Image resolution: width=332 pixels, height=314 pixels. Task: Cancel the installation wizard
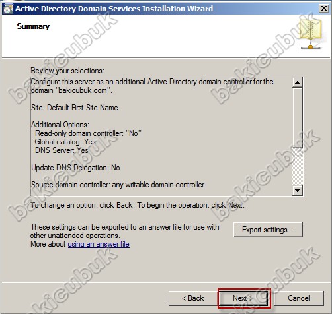click(x=299, y=298)
